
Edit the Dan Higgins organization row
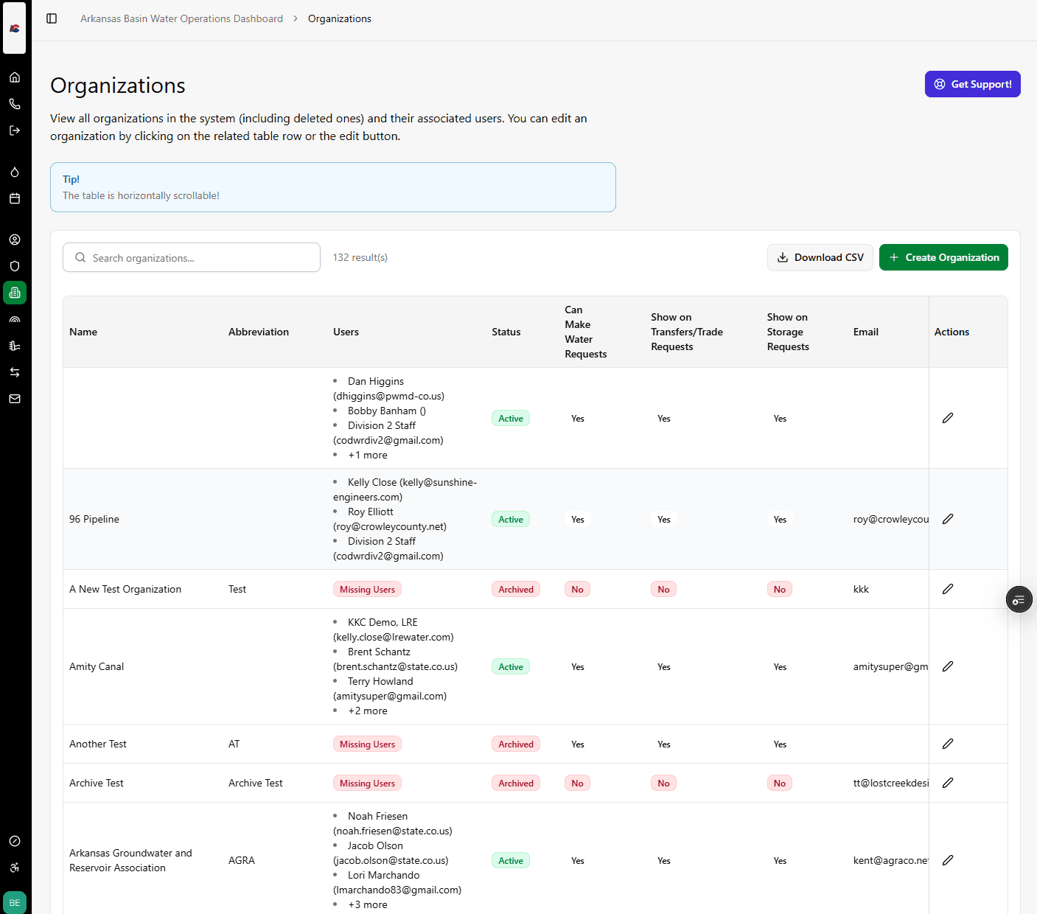coord(948,418)
